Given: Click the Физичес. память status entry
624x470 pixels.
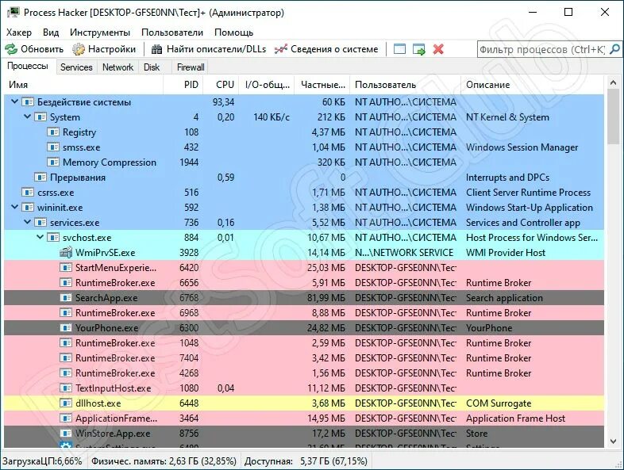Looking at the screenshot, I should pyautogui.click(x=164, y=461).
